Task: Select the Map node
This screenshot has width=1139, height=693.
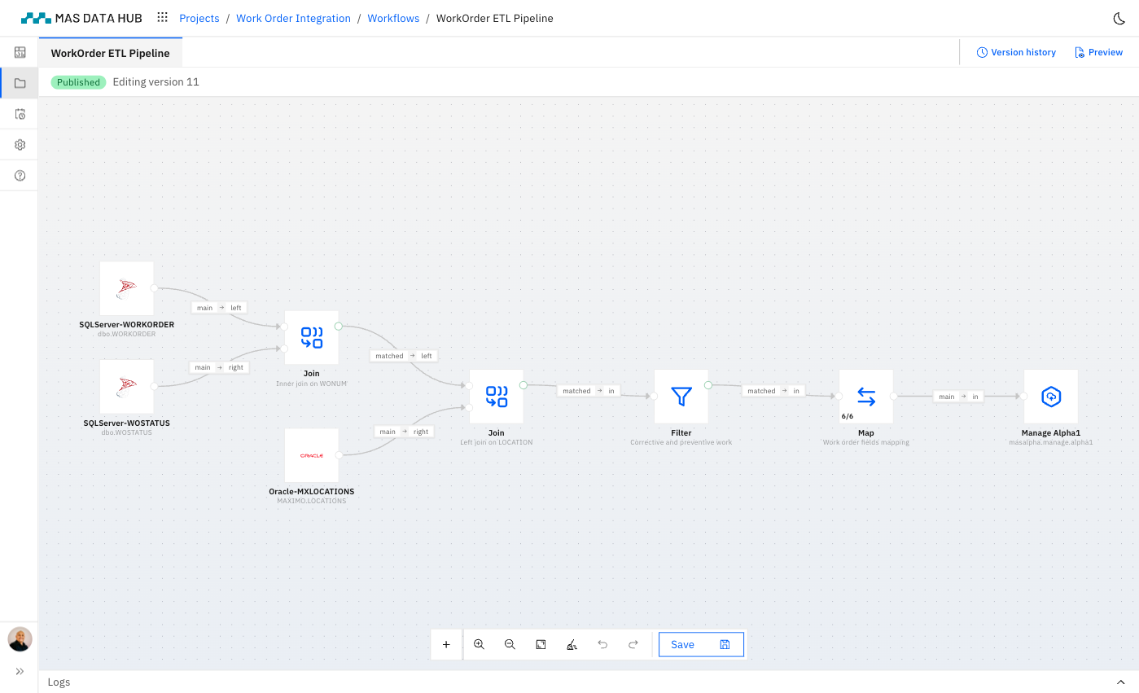Action: pyautogui.click(x=865, y=397)
